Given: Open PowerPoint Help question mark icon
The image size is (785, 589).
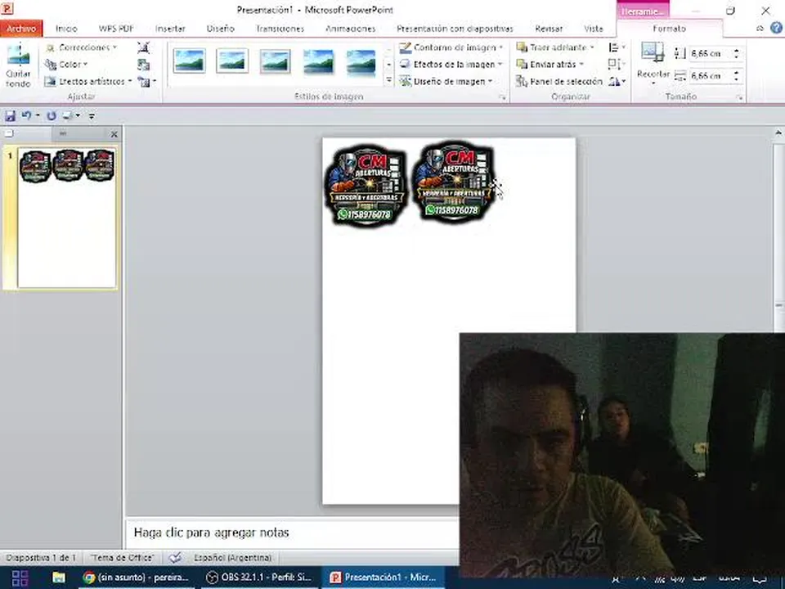Looking at the screenshot, I should [x=777, y=28].
